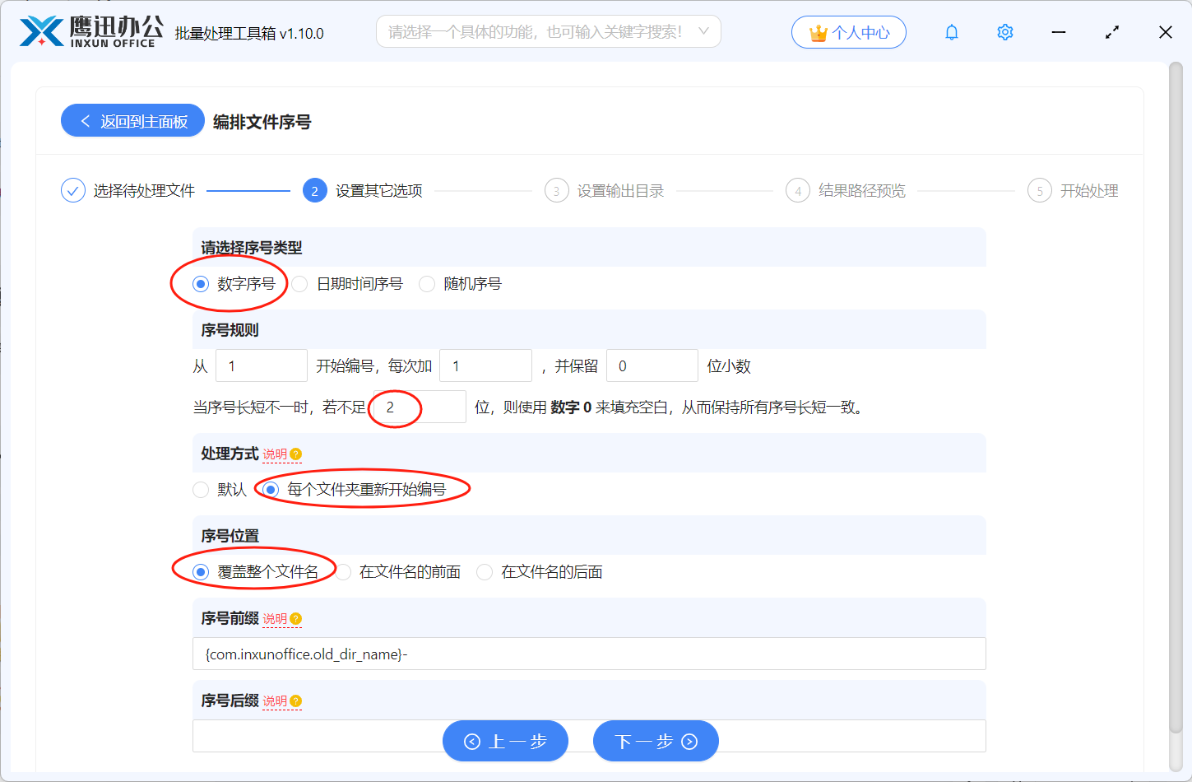
Task: Click the fullscreen arrow icon
Action: [1111, 31]
